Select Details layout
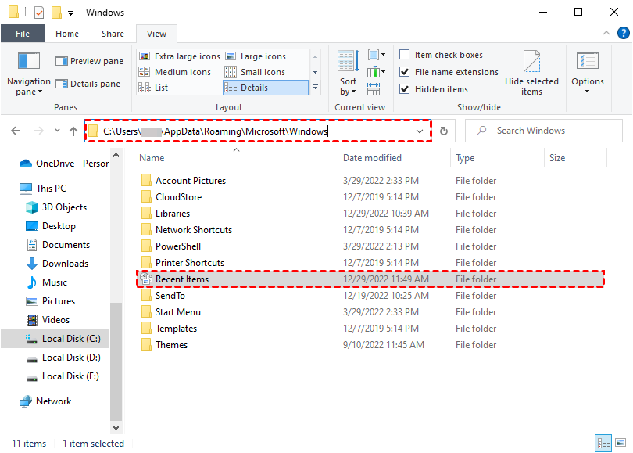The height and width of the screenshot is (453, 633). (265, 88)
